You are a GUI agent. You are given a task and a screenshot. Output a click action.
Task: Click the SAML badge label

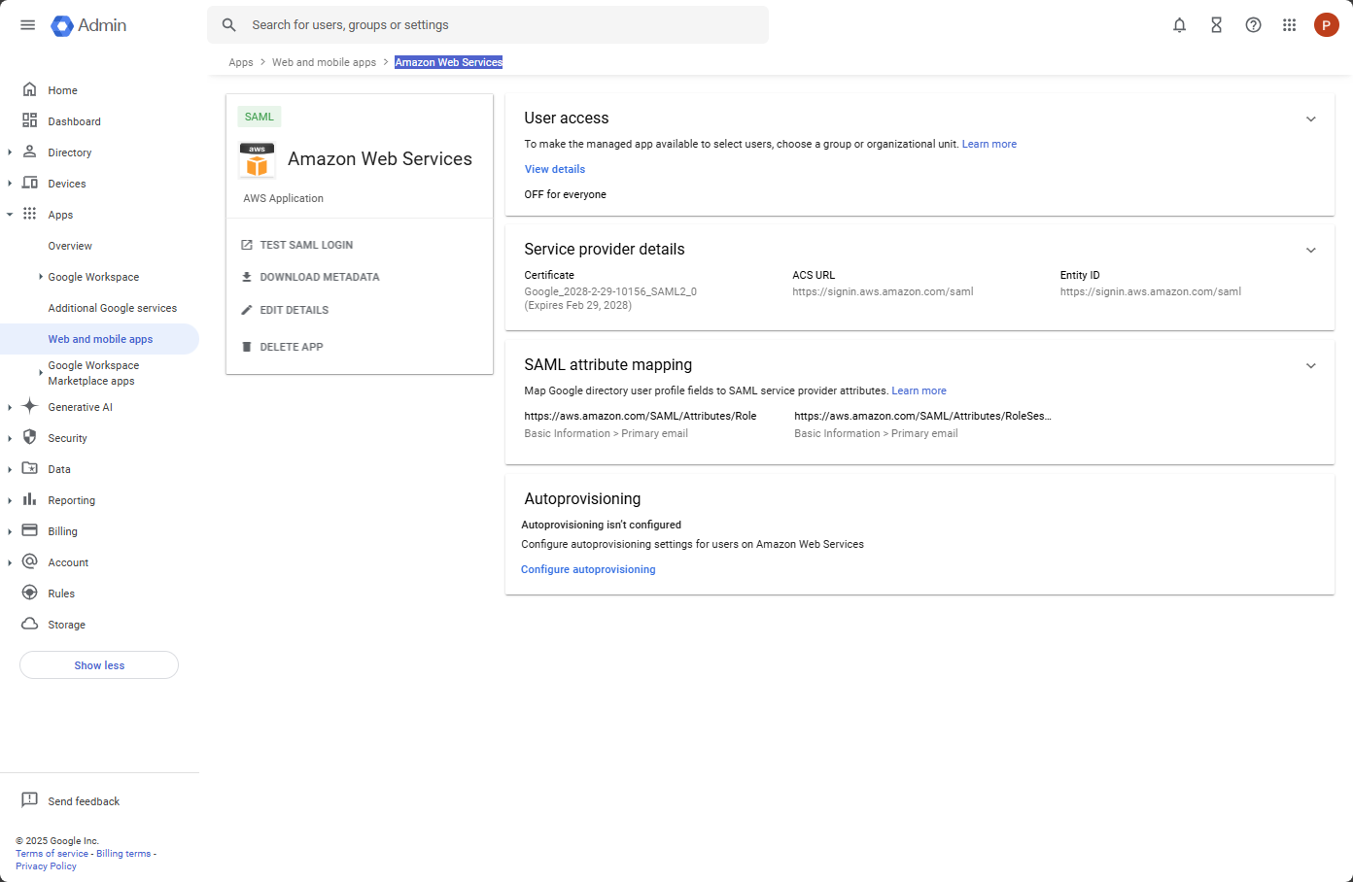click(260, 117)
